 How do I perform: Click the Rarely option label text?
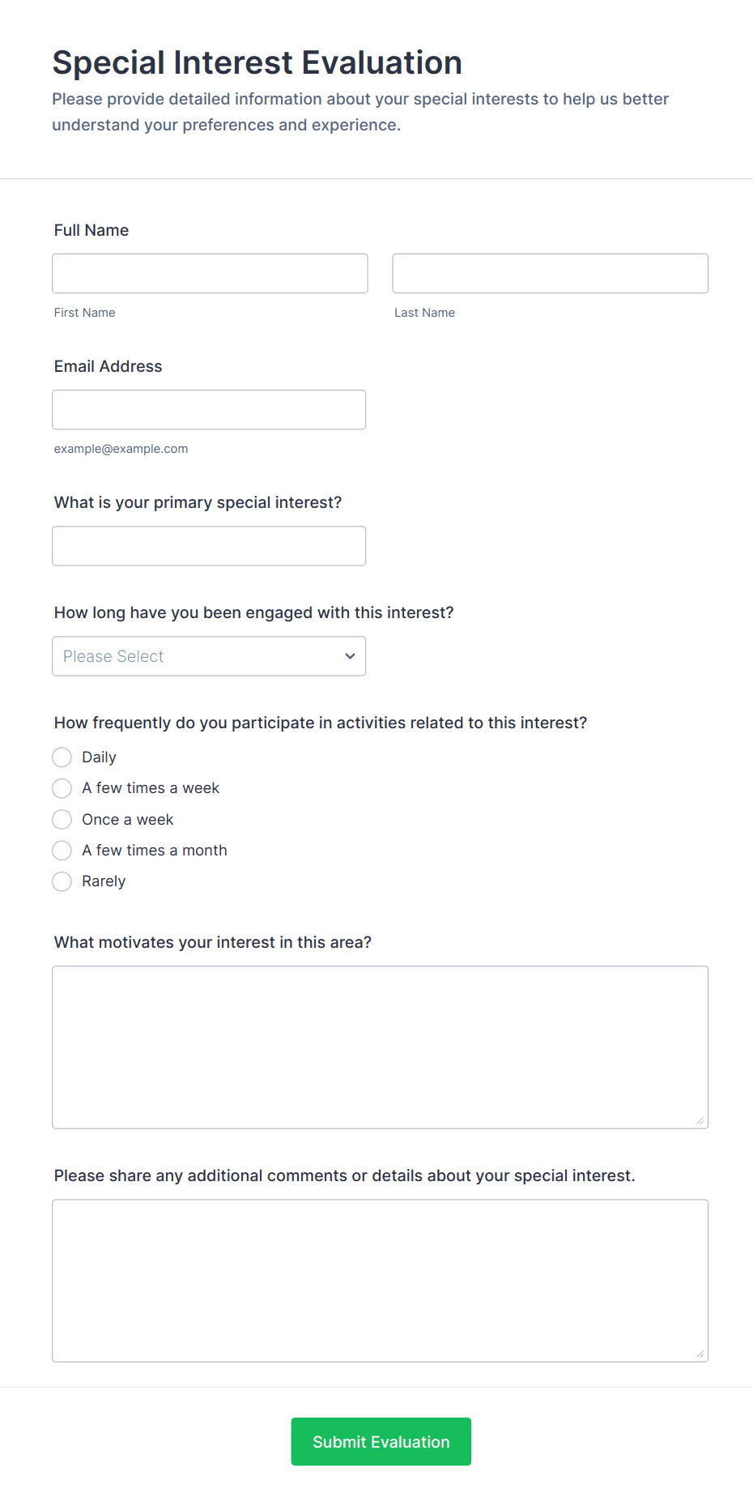pos(104,881)
